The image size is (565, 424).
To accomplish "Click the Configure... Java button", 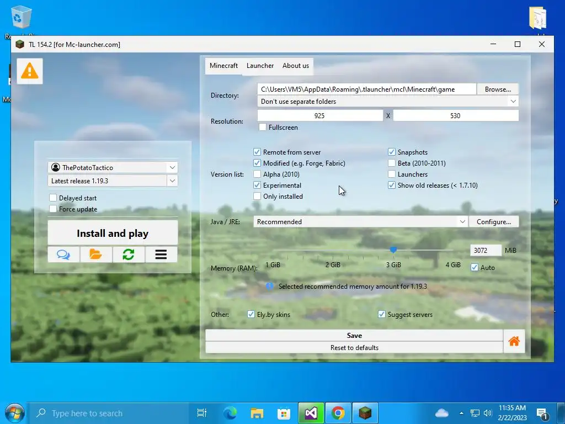I will 494,221.
